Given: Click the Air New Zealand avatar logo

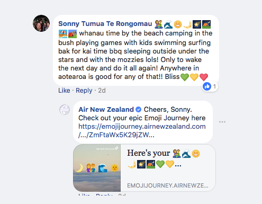Looking at the screenshot, I should (x=65, y=110).
